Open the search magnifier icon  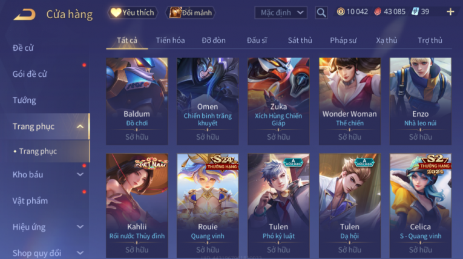[x=321, y=13]
